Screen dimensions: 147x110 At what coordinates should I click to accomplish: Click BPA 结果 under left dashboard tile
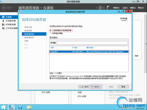[x=46, y=92]
